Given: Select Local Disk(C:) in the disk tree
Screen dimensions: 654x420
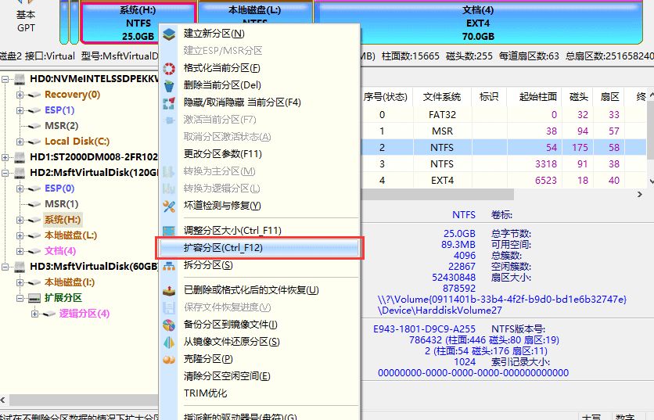Looking at the screenshot, I should click(77, 142).
